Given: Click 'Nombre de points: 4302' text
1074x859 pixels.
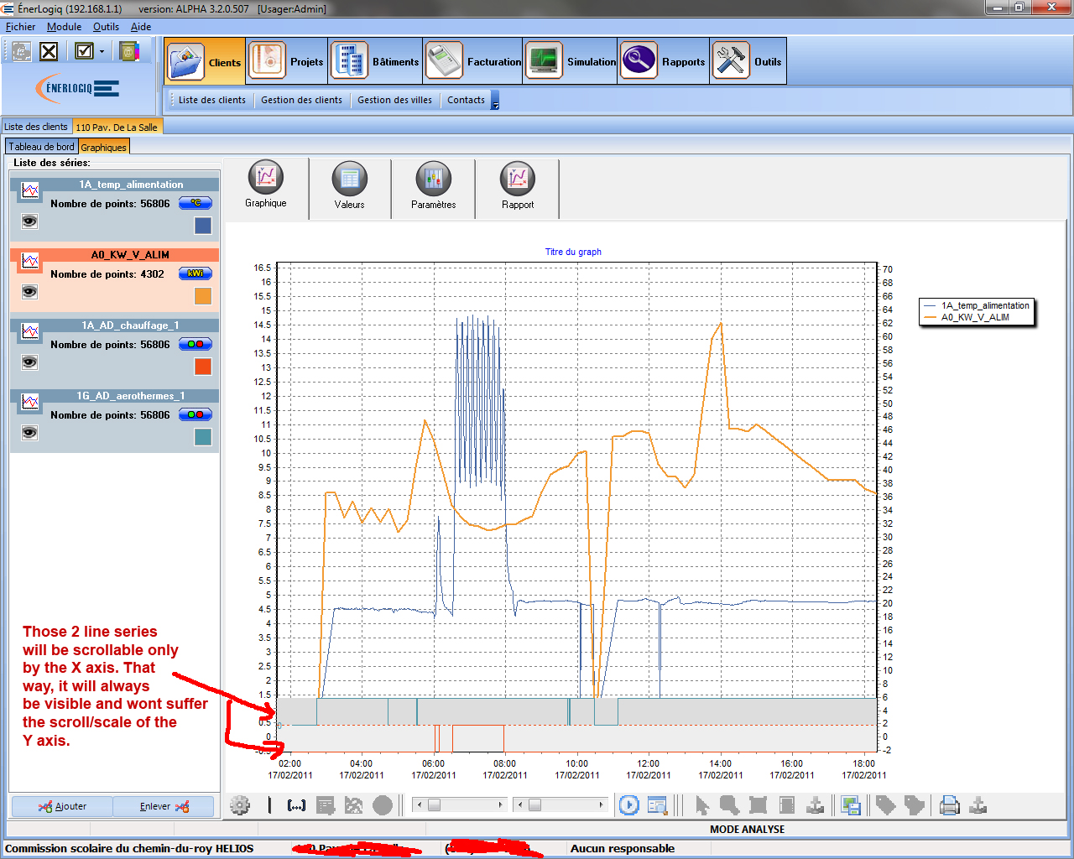Looking at the screenshot, I should coord(107,274).
